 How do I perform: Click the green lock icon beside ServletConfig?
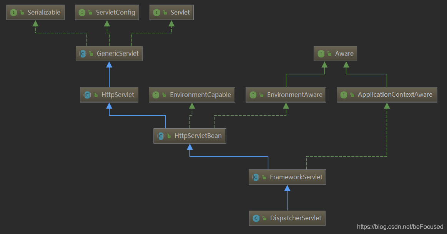(90, 13)
